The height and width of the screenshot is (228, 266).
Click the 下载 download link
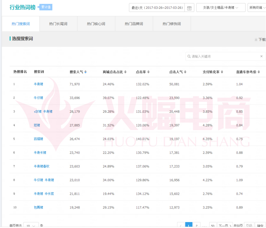[262, 39]
